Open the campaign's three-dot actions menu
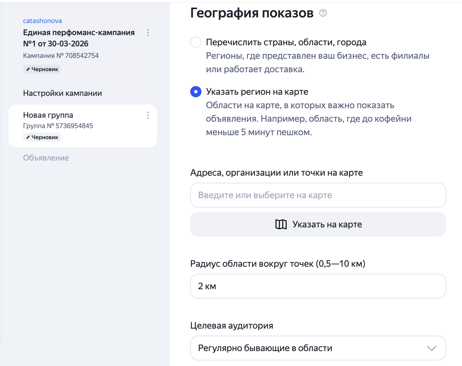Image resolution: width=462 pixels, height=366 pixels. tap(148, 33)
